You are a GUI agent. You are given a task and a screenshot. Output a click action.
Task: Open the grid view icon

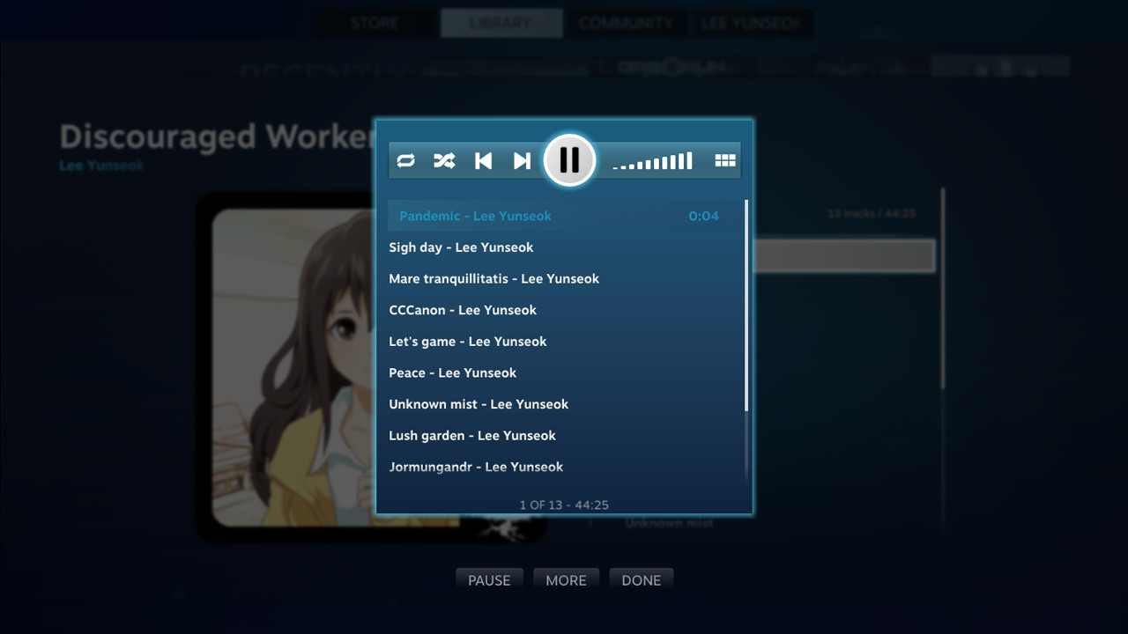[x=724, y=160]
